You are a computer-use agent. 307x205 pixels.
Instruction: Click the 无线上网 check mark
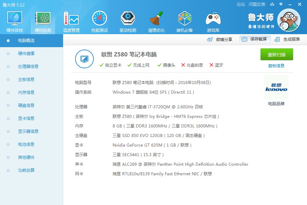[x=129, y=65]
